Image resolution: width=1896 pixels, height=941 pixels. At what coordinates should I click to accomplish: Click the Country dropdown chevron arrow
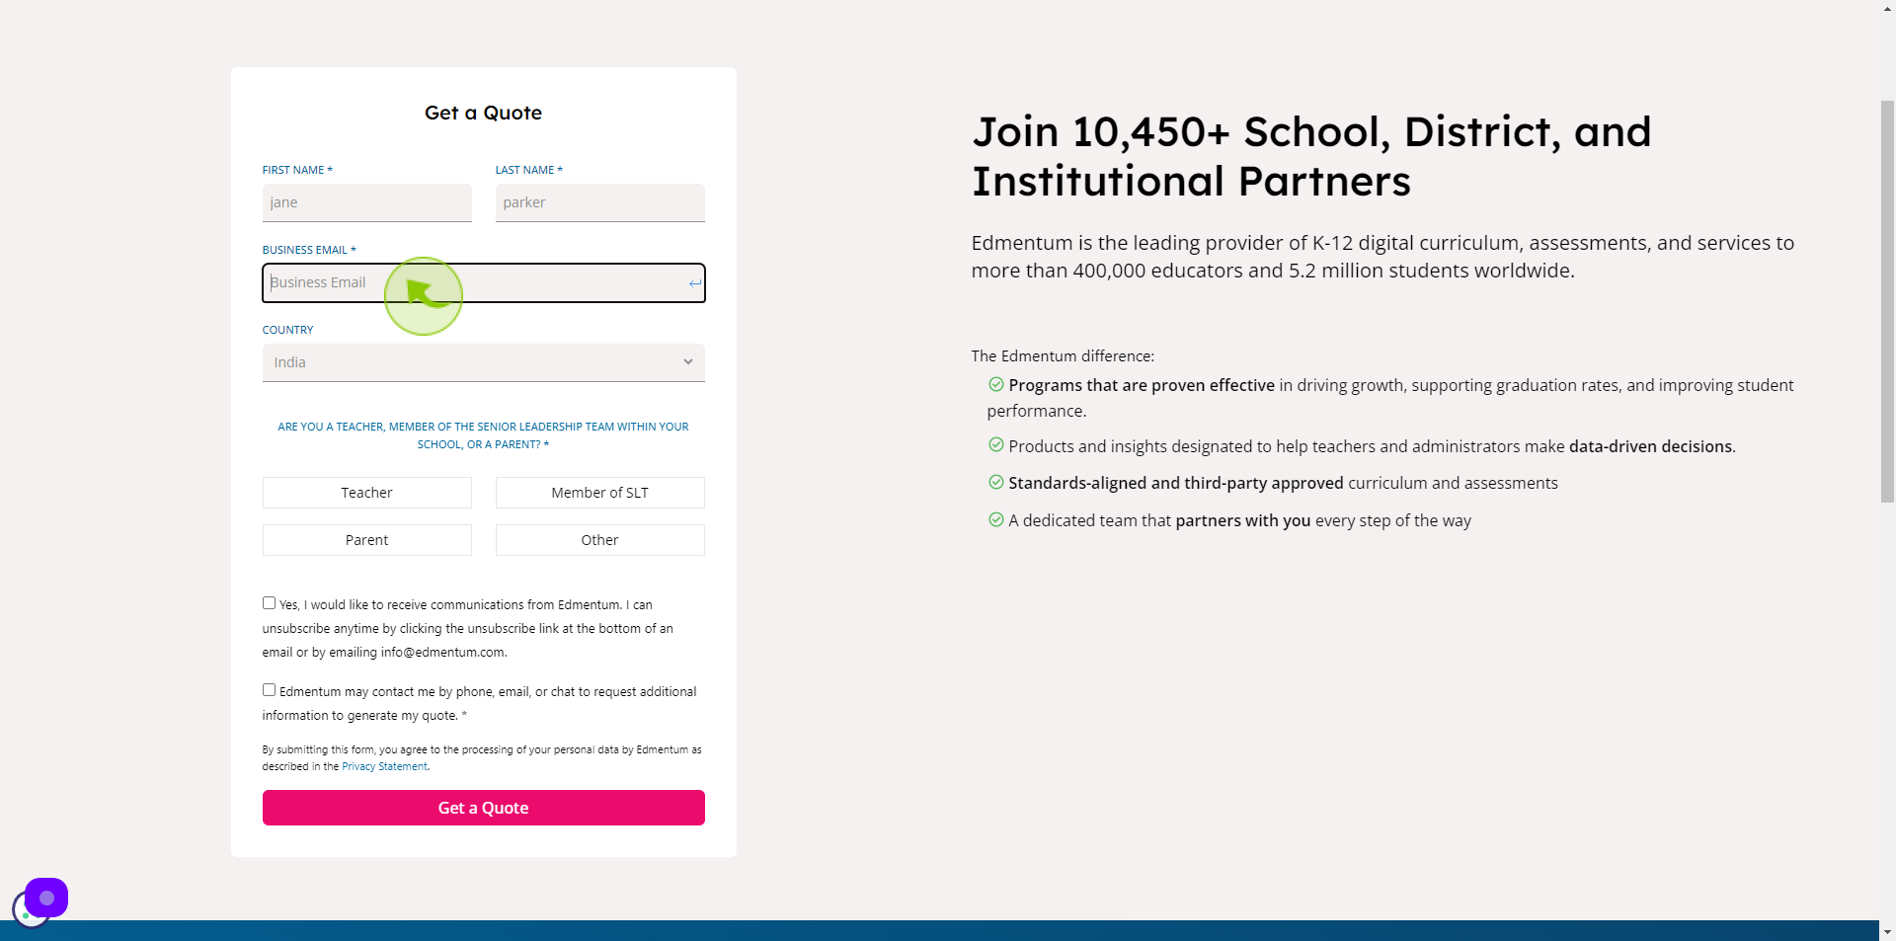click(688, 362)
